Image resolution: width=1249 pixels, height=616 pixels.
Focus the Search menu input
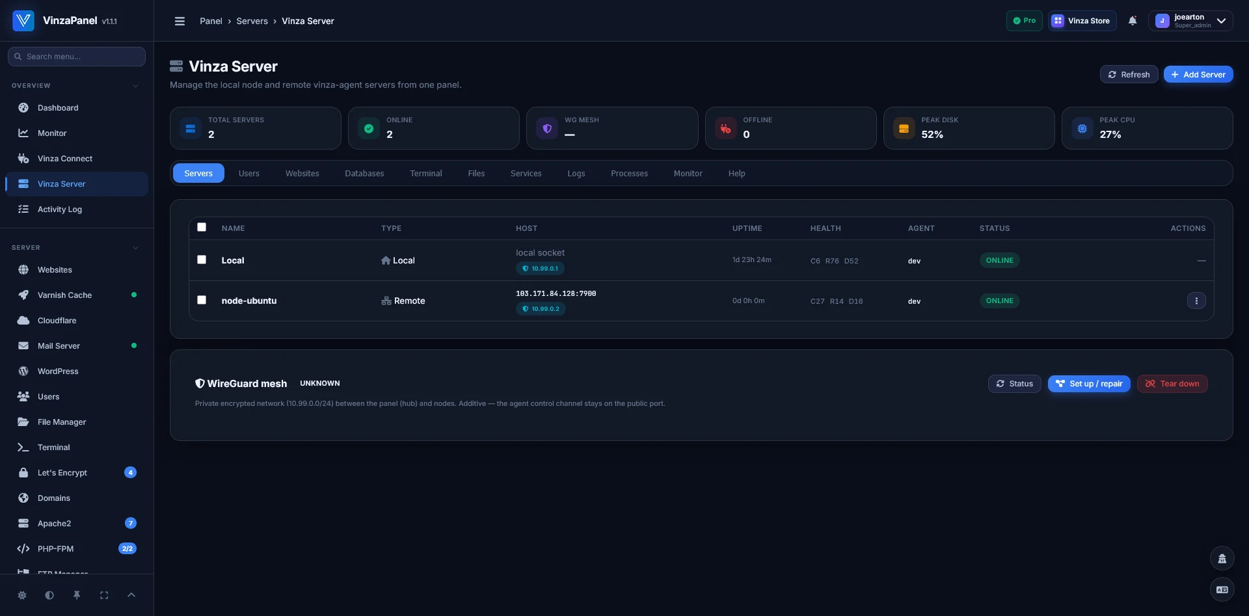pyautogui.click(x=77, y=57)
